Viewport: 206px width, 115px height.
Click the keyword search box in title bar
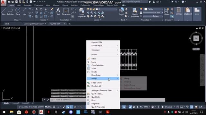pos(135,2)
